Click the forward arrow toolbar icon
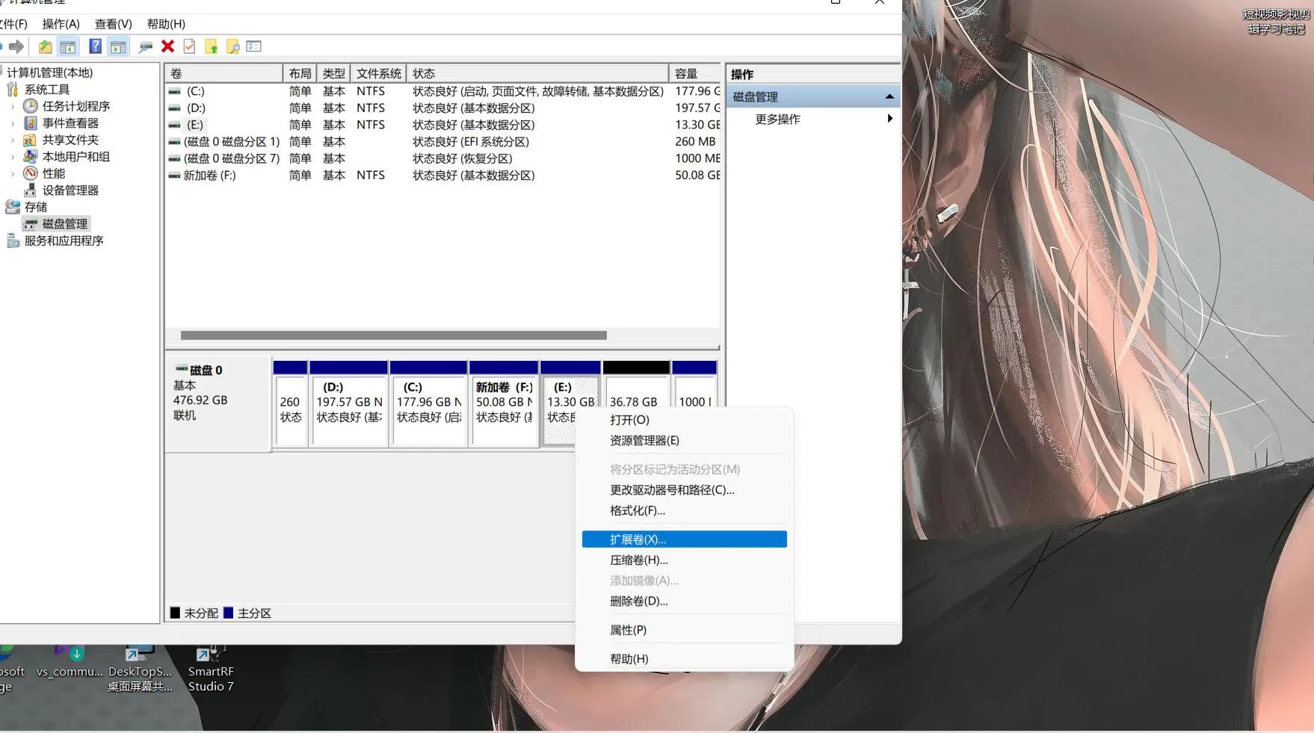Image resolution: width=1314 pixels, height=733 pixels. (16, 46)
